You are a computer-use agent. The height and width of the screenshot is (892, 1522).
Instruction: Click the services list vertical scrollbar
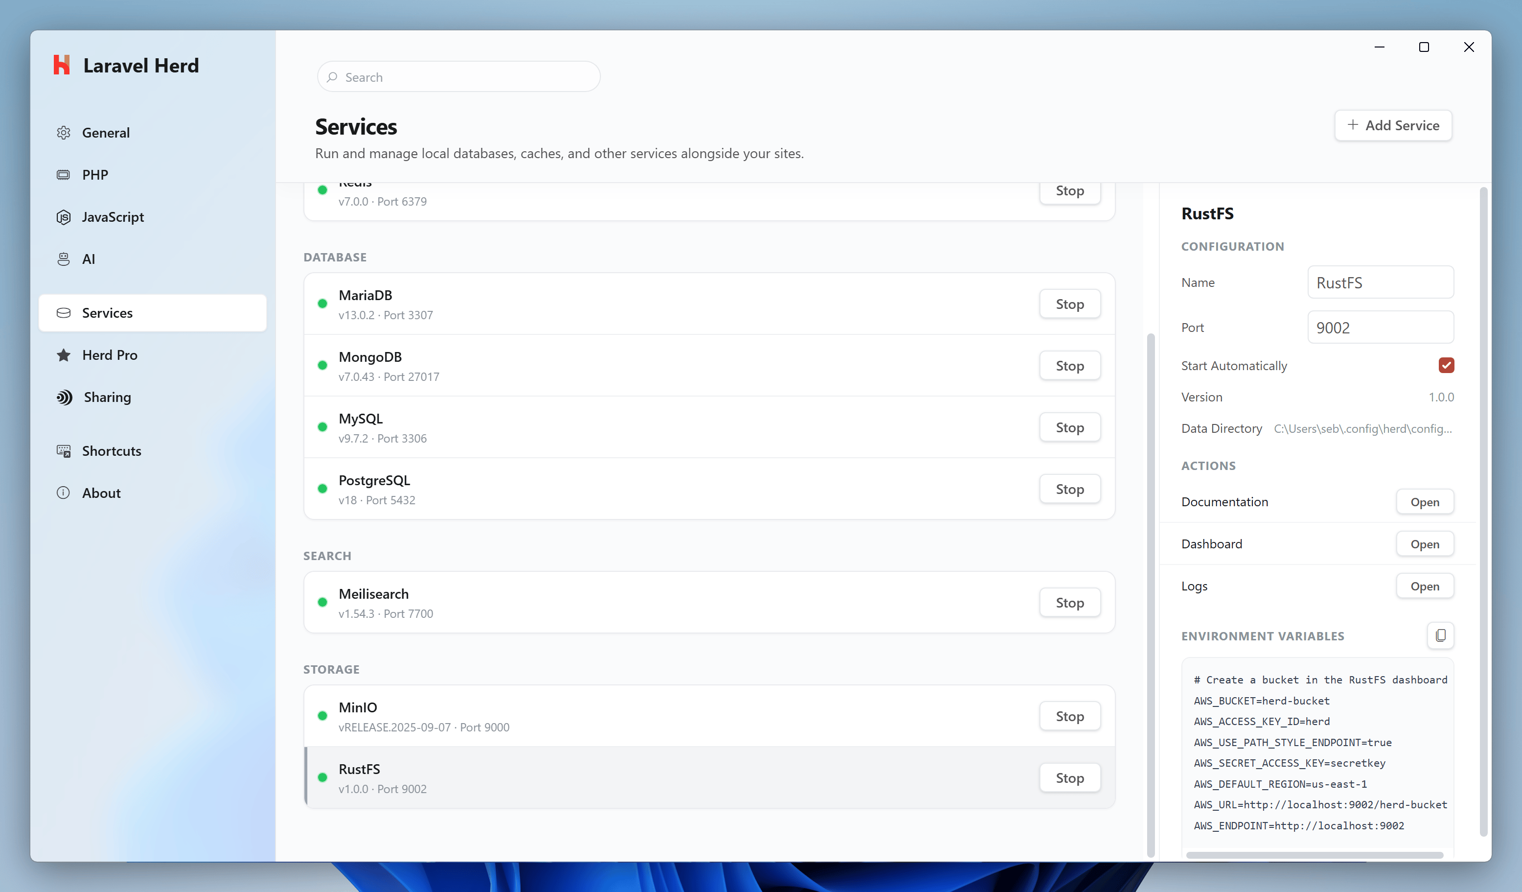point(1151,595)
